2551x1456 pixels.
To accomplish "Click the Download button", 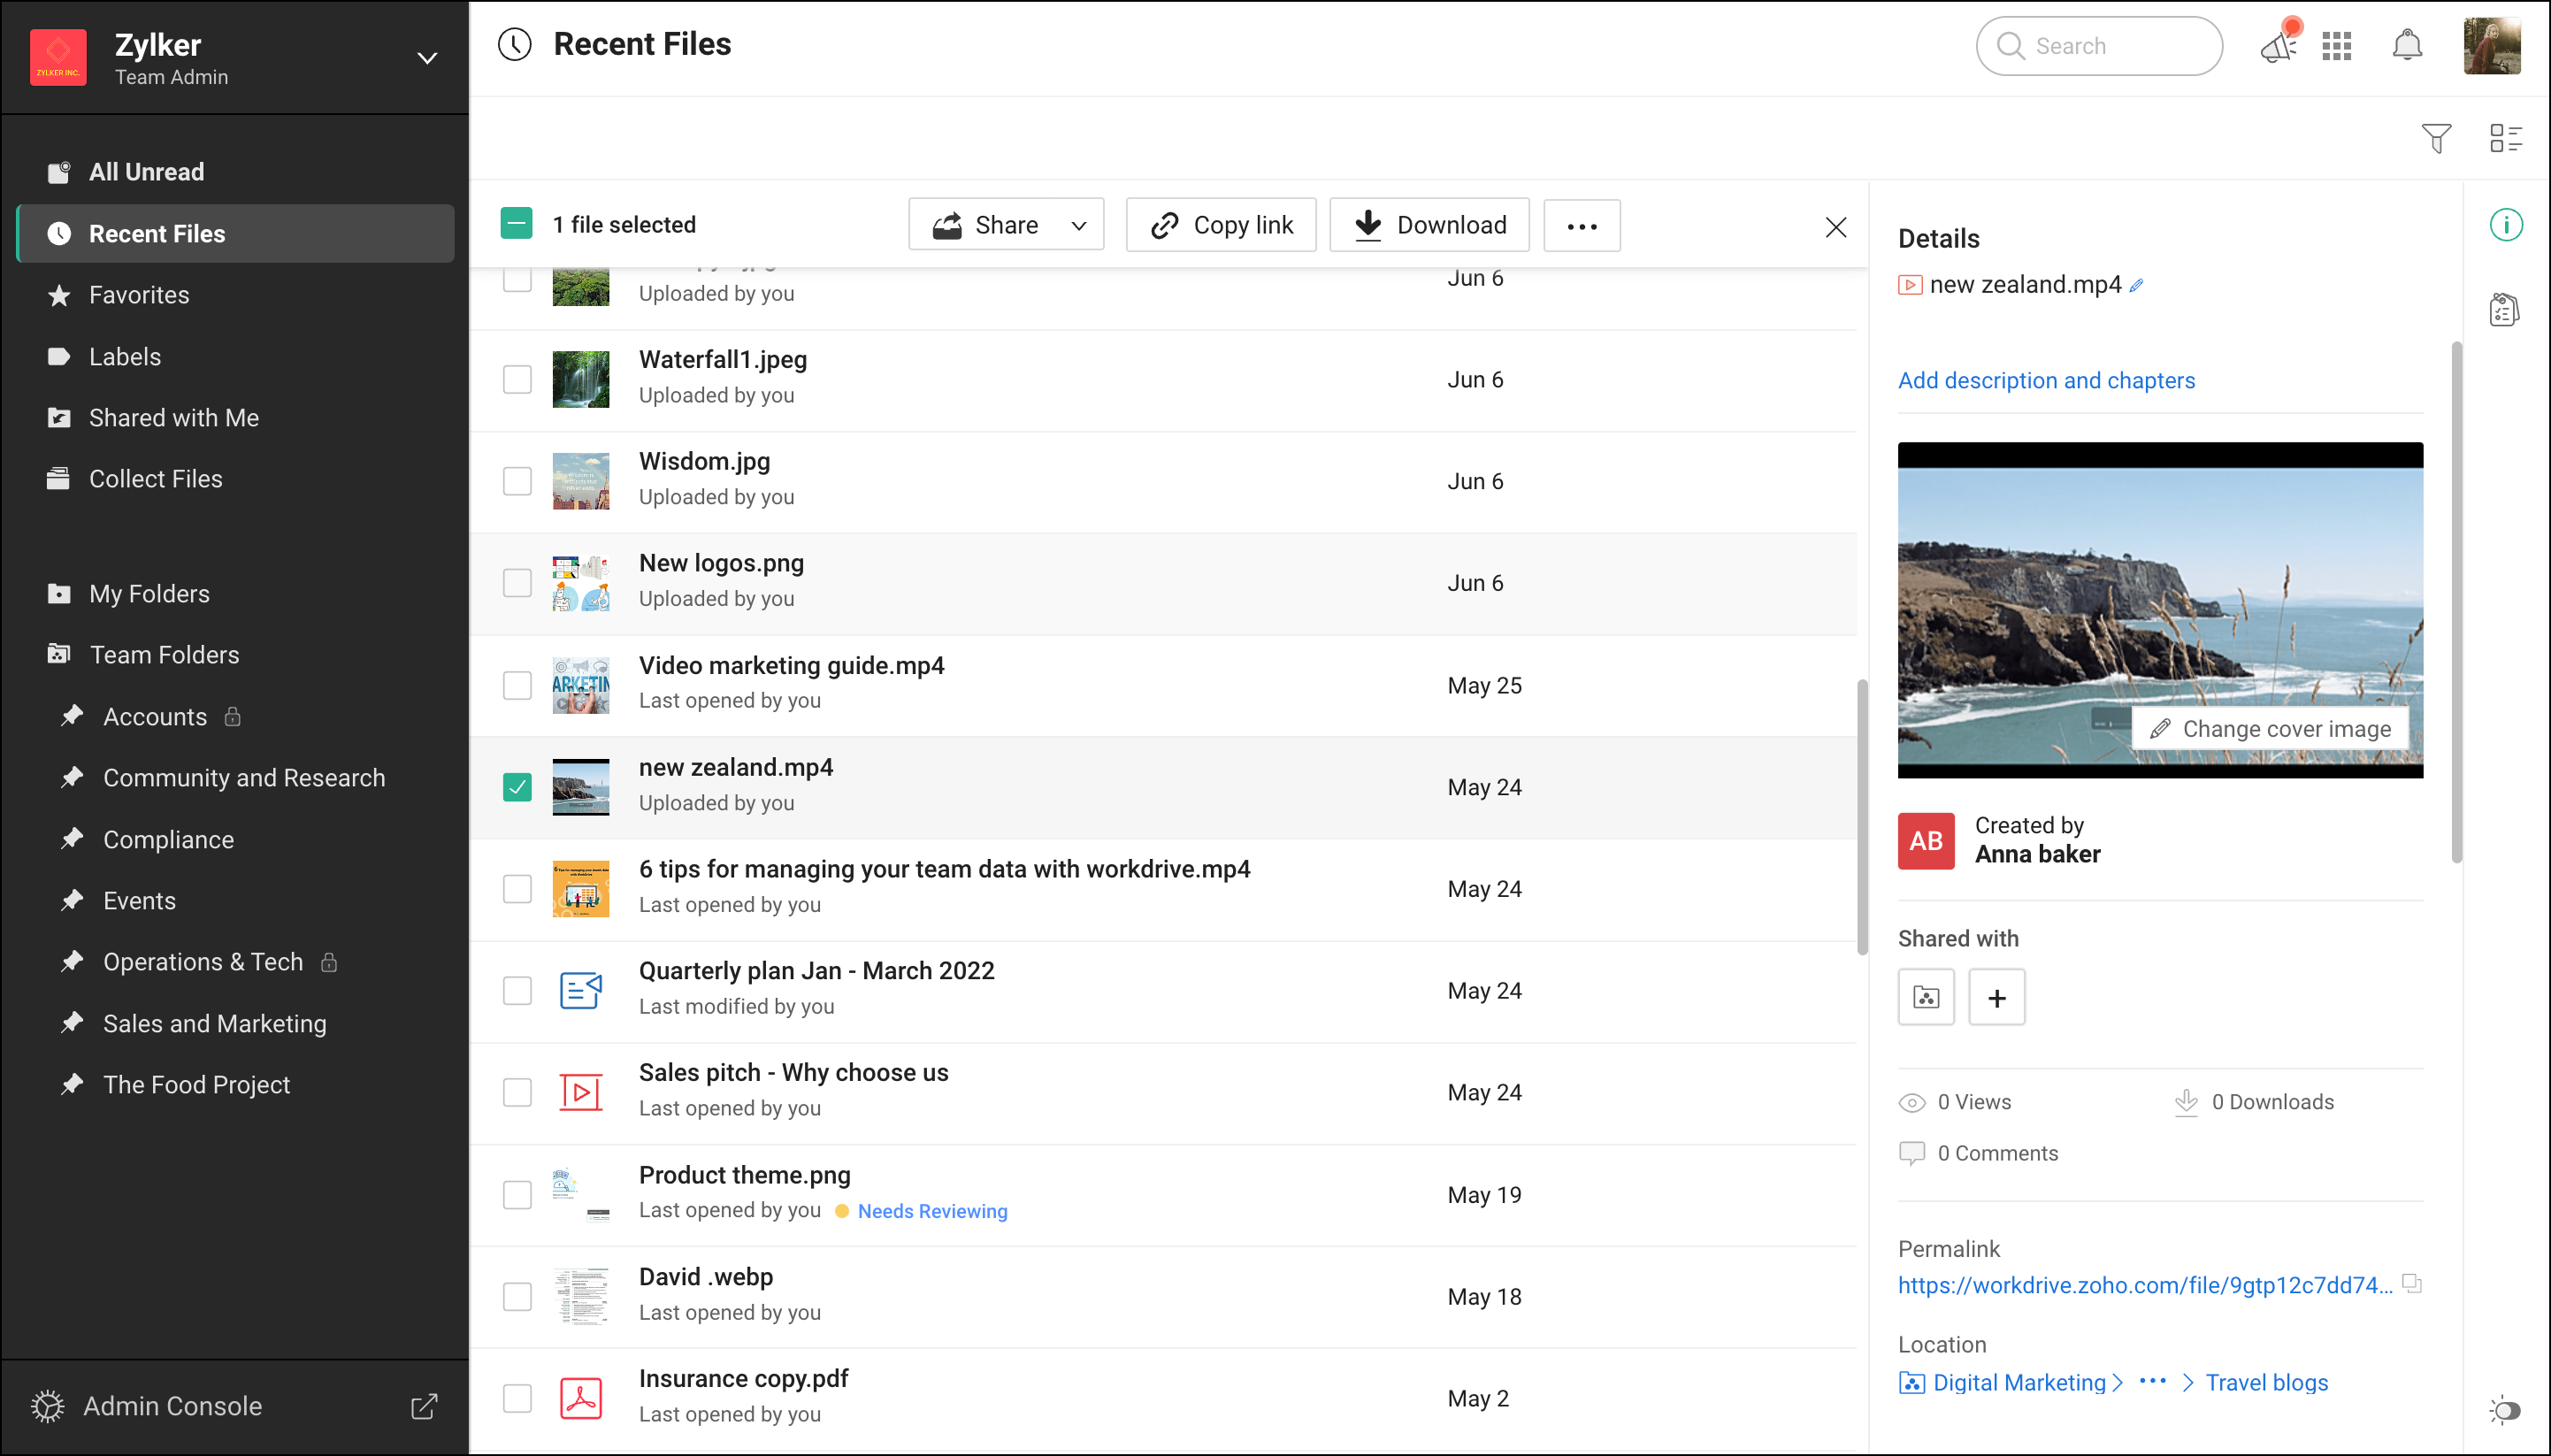I will [x=1429, y=226].
